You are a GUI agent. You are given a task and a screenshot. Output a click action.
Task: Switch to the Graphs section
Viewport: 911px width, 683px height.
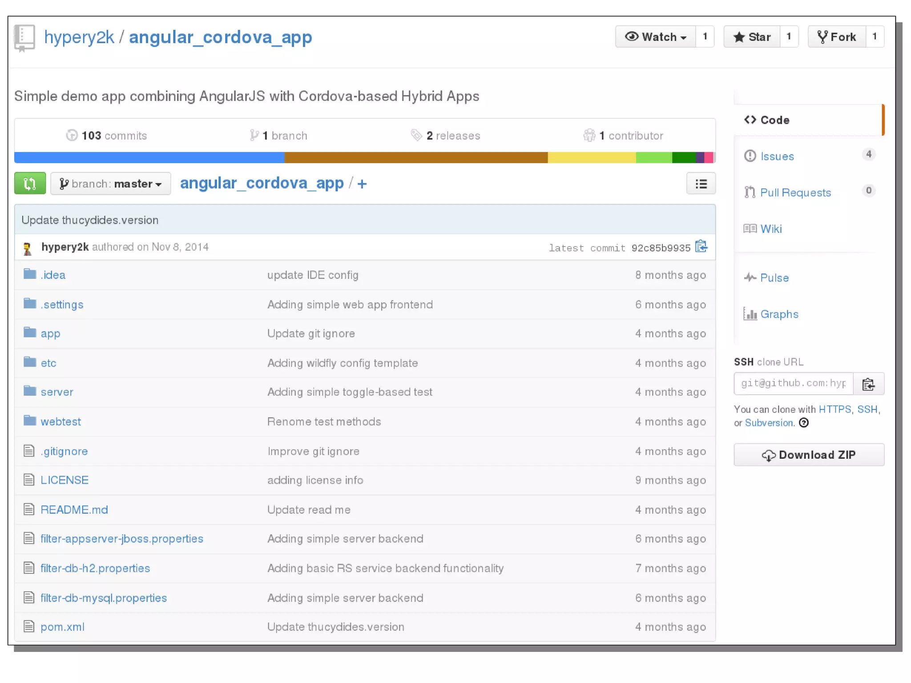pyautogui.click(x=779, y=314)
